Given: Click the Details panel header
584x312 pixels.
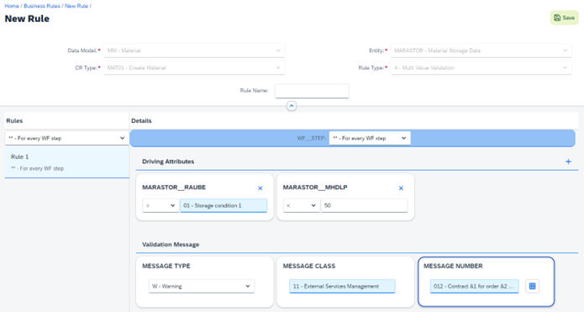Looking at the screenshot, I should point(141,121).
